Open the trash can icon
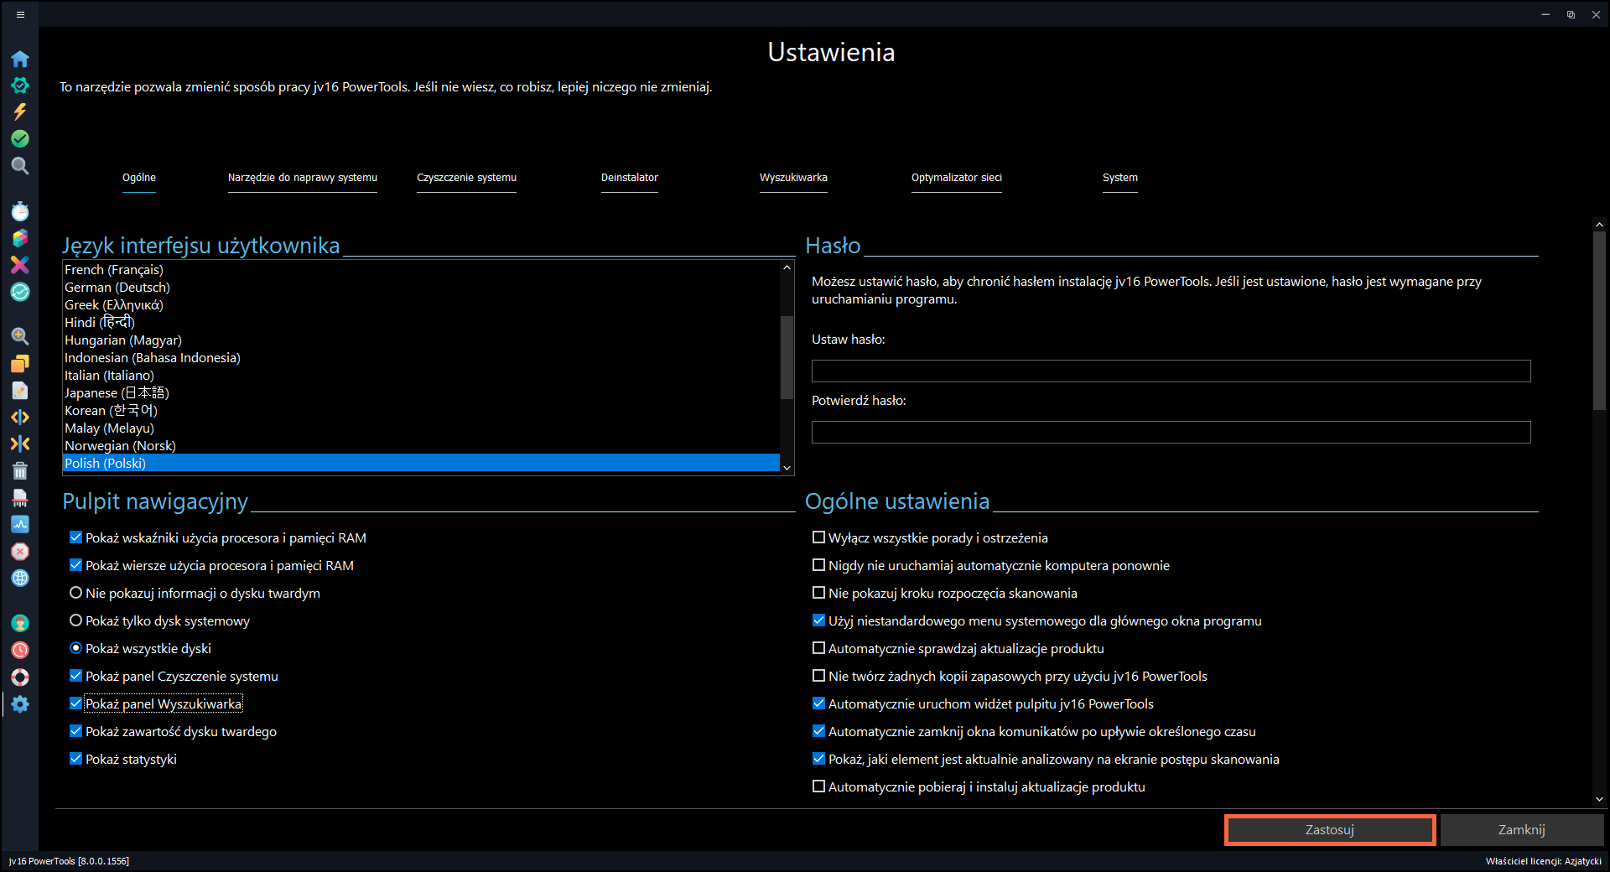1610x872 pixels. click(20, 470)
